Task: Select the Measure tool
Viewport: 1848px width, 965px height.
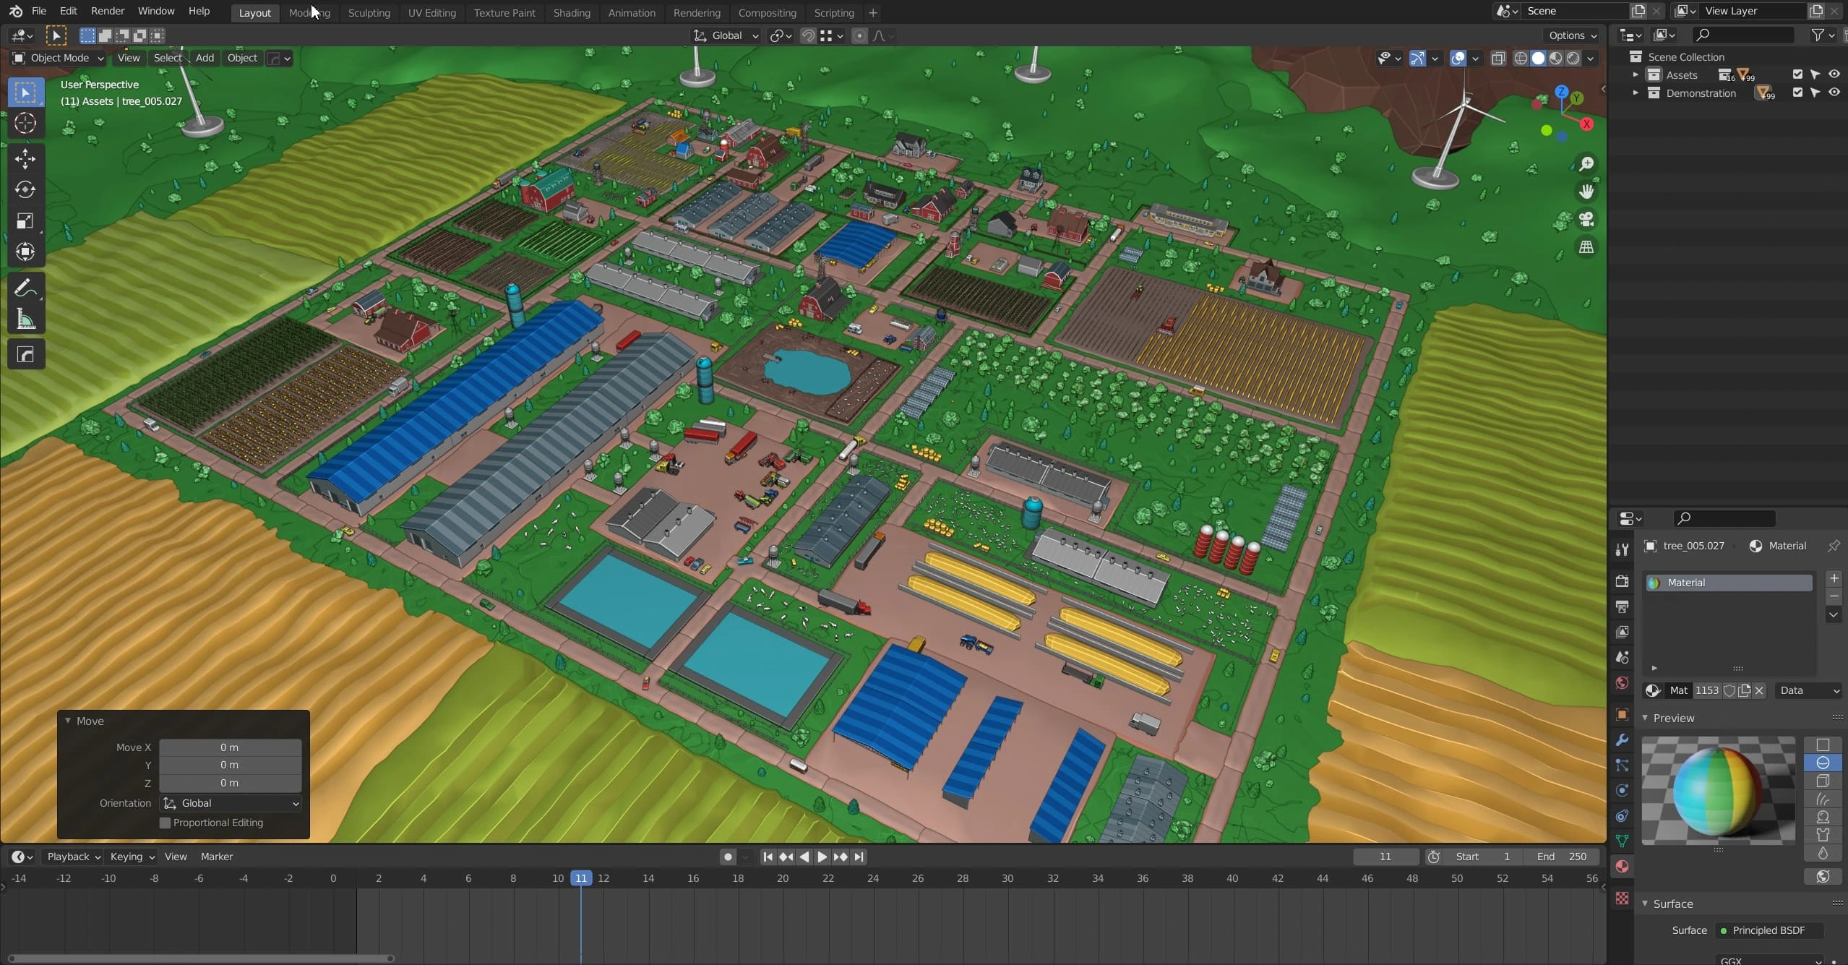Action: pyautogui.click(x=25, y=319)
